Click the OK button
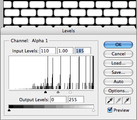 point(118,45)
